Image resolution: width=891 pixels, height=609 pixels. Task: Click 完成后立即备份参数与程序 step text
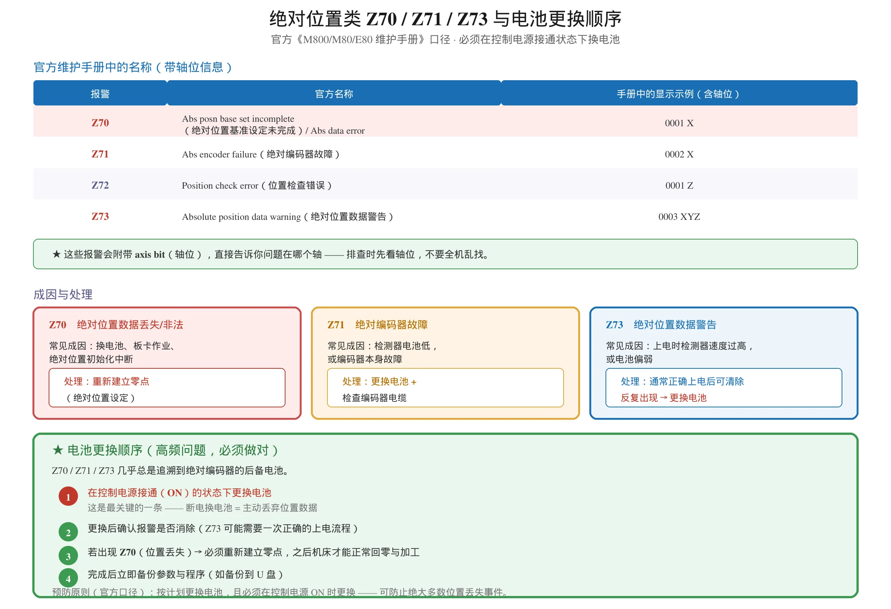[x=185, y=574]
